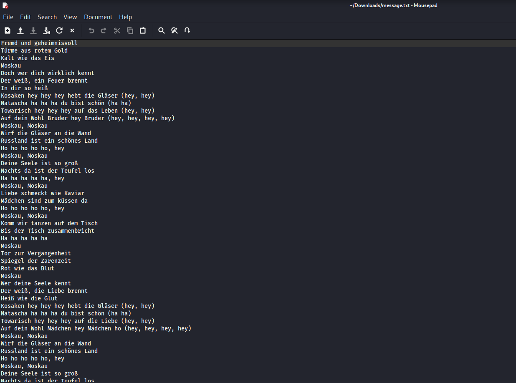Click the Undo toolbar icon
This screenshot has height=383, width=516.
[x=91, y=30]
